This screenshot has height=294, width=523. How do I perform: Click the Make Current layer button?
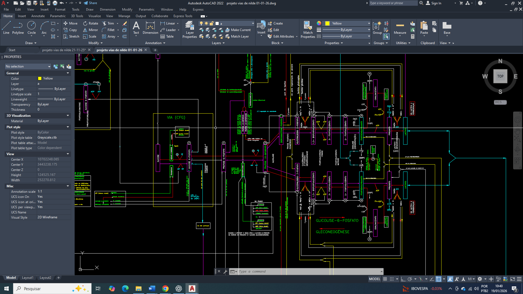point(238,30)
